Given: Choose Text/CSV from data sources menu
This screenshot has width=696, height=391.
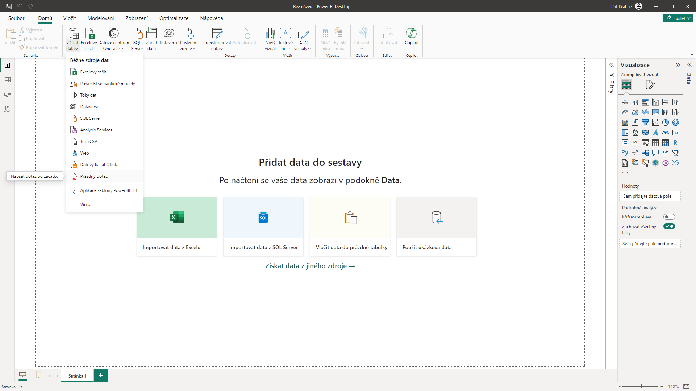Looking at the screenshot, I should tap(104, 142).
